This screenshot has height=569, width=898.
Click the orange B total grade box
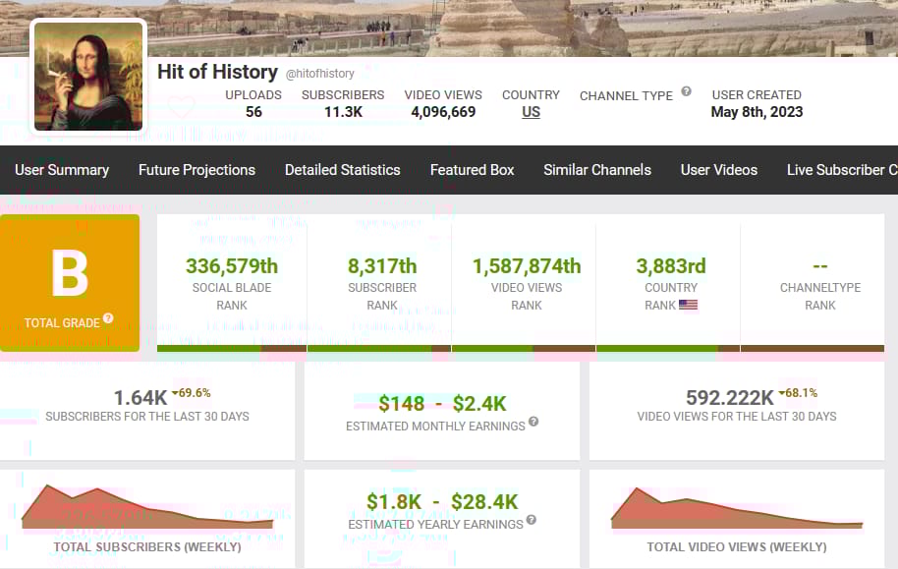pyautogui.click(x=70, y=282)
